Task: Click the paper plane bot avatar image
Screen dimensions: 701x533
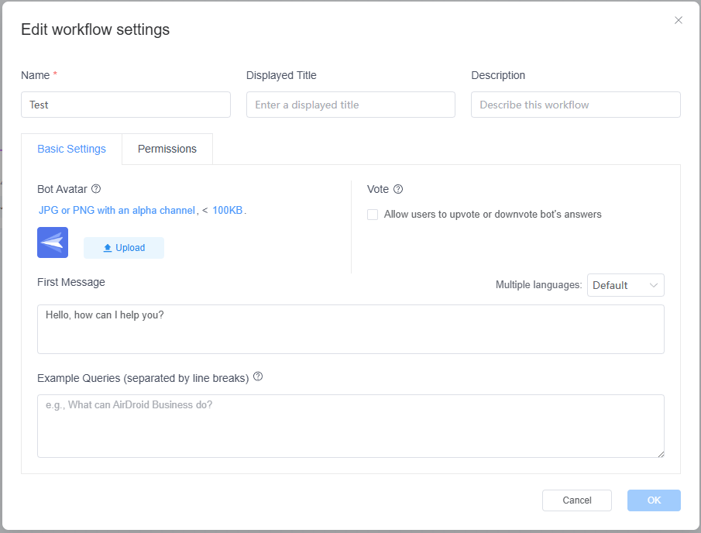Action: 53,242
